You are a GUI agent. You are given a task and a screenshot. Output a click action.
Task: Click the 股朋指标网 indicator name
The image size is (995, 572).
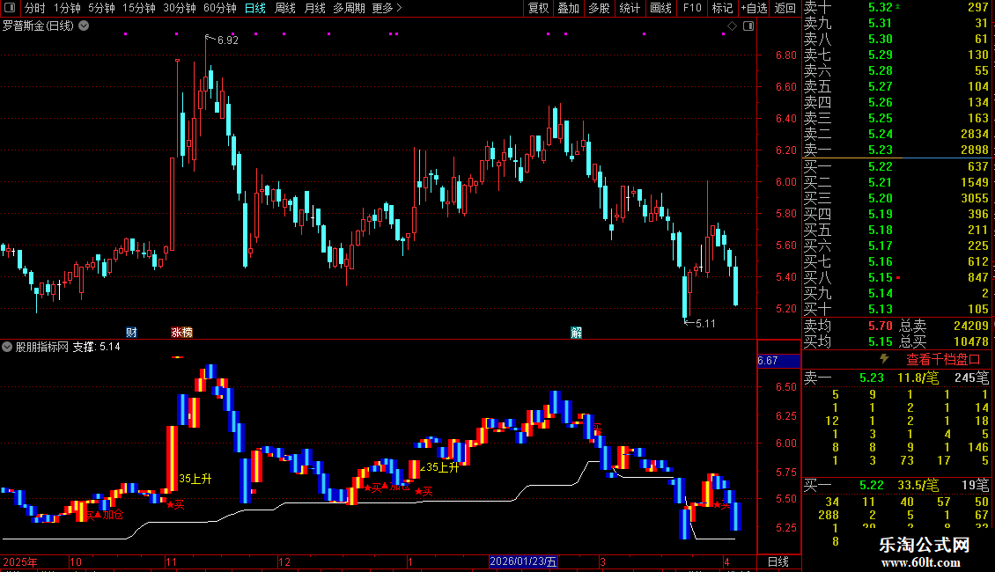click(42, 347)
